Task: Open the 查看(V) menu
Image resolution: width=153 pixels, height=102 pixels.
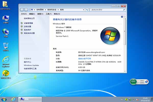Action: (40, 14)
